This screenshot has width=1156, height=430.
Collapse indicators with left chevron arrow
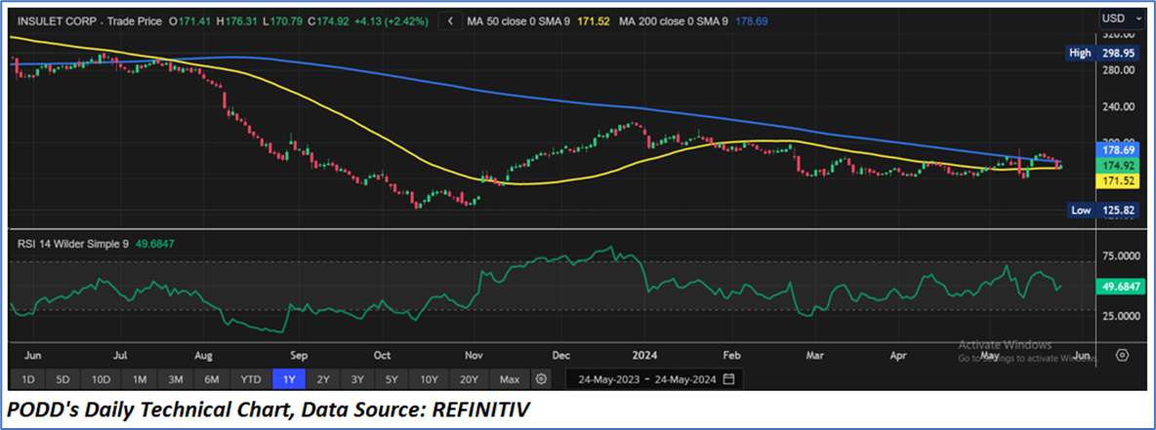[448, 20]
